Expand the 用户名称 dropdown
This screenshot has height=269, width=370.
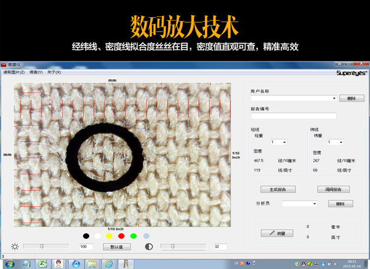click(294, 98)
